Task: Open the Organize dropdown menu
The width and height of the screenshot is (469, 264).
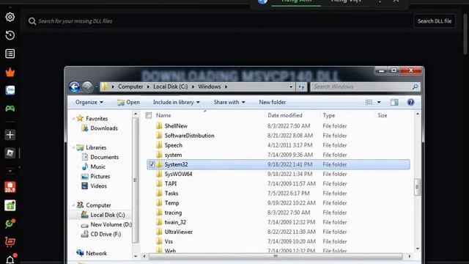Action: [x=89, y=102]
